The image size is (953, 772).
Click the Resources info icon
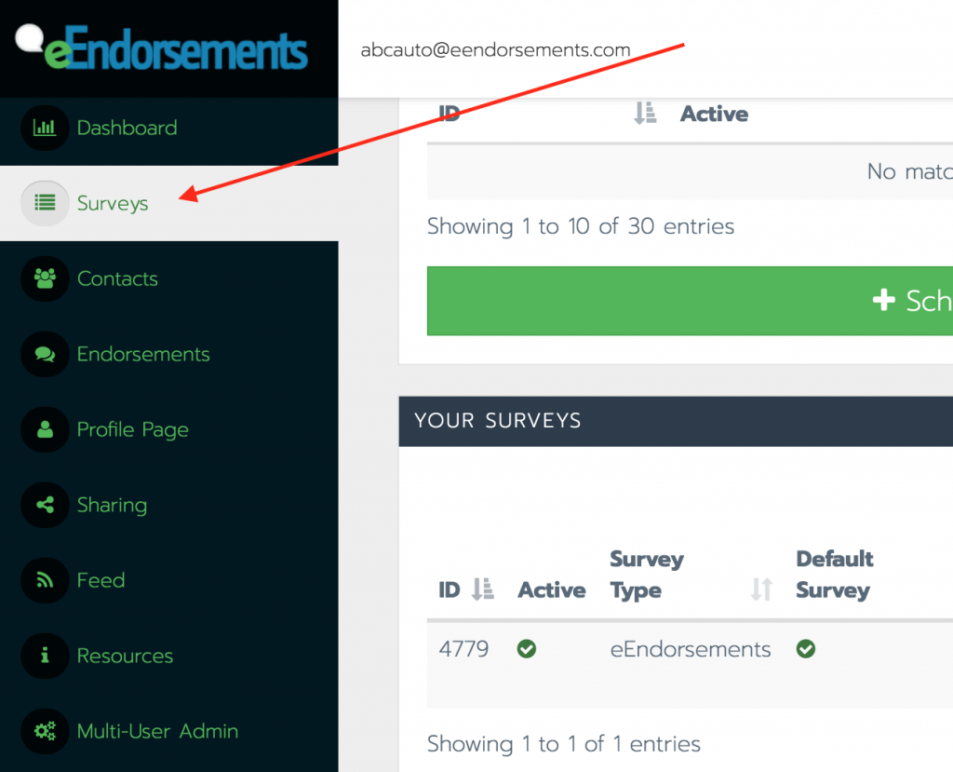click(45, 656)
